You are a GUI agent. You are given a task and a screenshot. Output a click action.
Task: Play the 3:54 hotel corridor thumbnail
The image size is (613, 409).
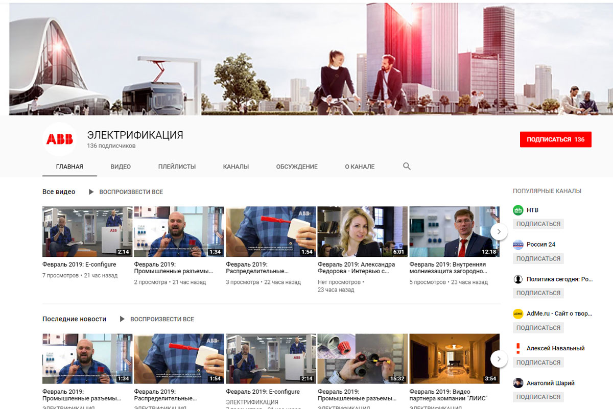pos(454,358)
